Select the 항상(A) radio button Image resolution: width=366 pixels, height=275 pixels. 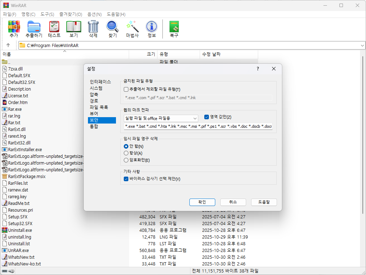tap(126, 153)
